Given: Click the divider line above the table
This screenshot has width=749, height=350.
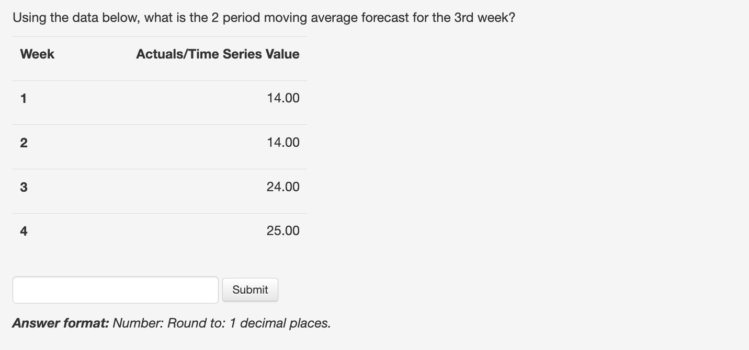Looking at the screenshot, I should 160,37.
